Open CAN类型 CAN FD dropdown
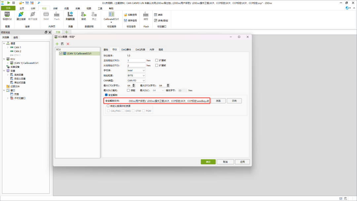 (x=136, y=81)
